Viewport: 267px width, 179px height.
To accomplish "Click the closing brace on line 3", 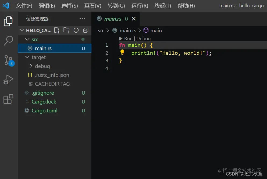I will point(120,61).
